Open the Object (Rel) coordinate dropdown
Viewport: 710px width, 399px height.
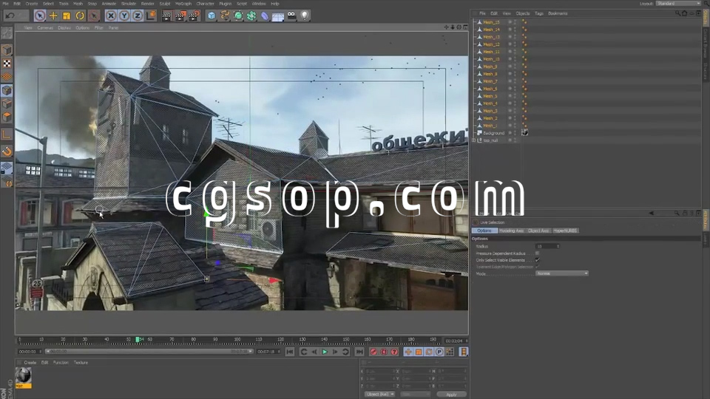point(379,395)
